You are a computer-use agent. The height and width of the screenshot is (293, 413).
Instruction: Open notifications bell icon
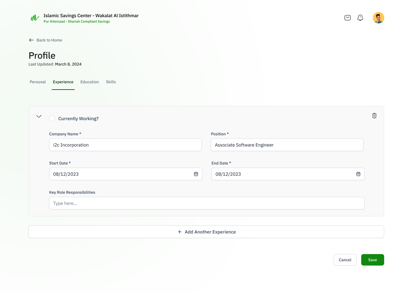pos(360,18)
